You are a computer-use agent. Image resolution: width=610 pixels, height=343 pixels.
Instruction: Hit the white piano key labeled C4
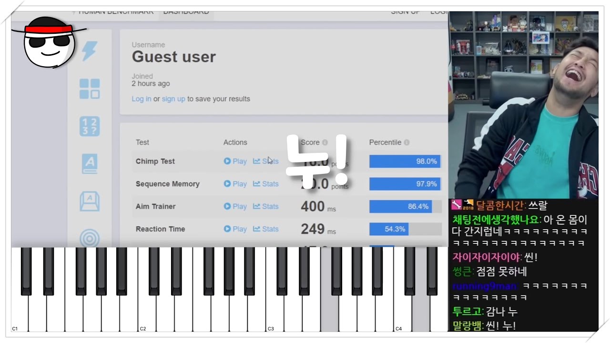click(x=403, y=313)
